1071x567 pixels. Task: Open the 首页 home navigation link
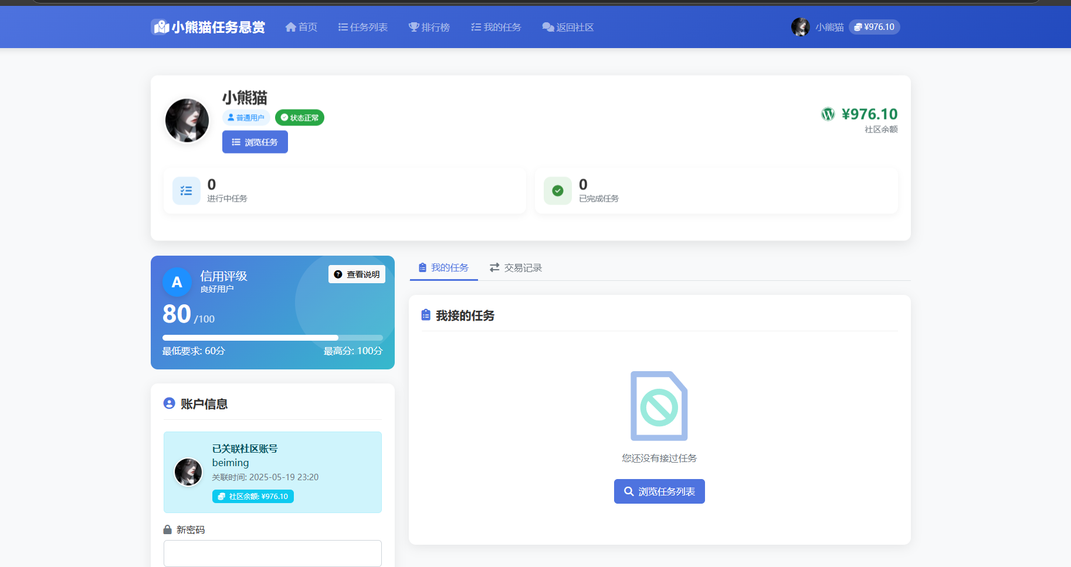(301, 27)
